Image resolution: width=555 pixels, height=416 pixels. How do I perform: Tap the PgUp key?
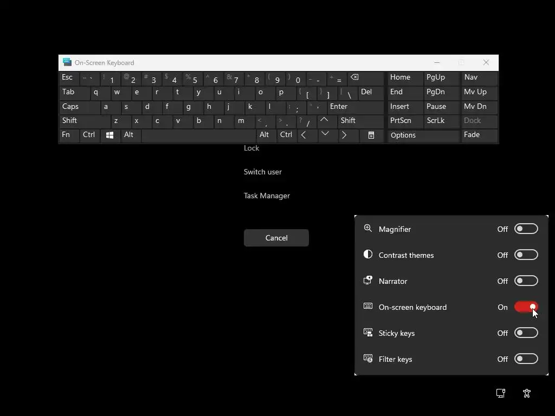[x=441, y=78]
